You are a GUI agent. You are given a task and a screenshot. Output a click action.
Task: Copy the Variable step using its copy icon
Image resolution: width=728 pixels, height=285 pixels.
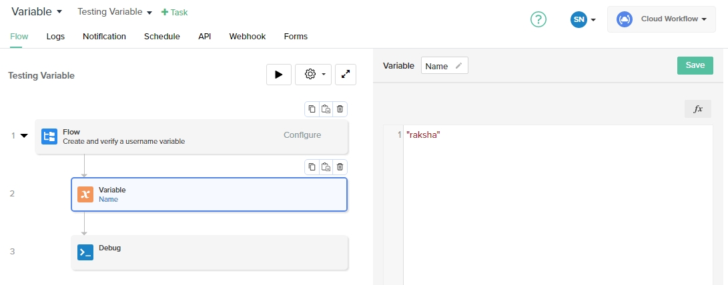pyautogui.click(x=312, y=167)
